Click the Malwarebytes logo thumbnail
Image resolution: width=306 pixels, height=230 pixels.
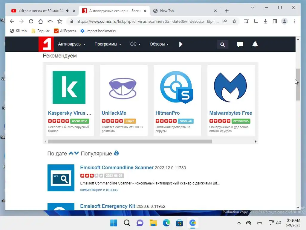coord(230,87)
